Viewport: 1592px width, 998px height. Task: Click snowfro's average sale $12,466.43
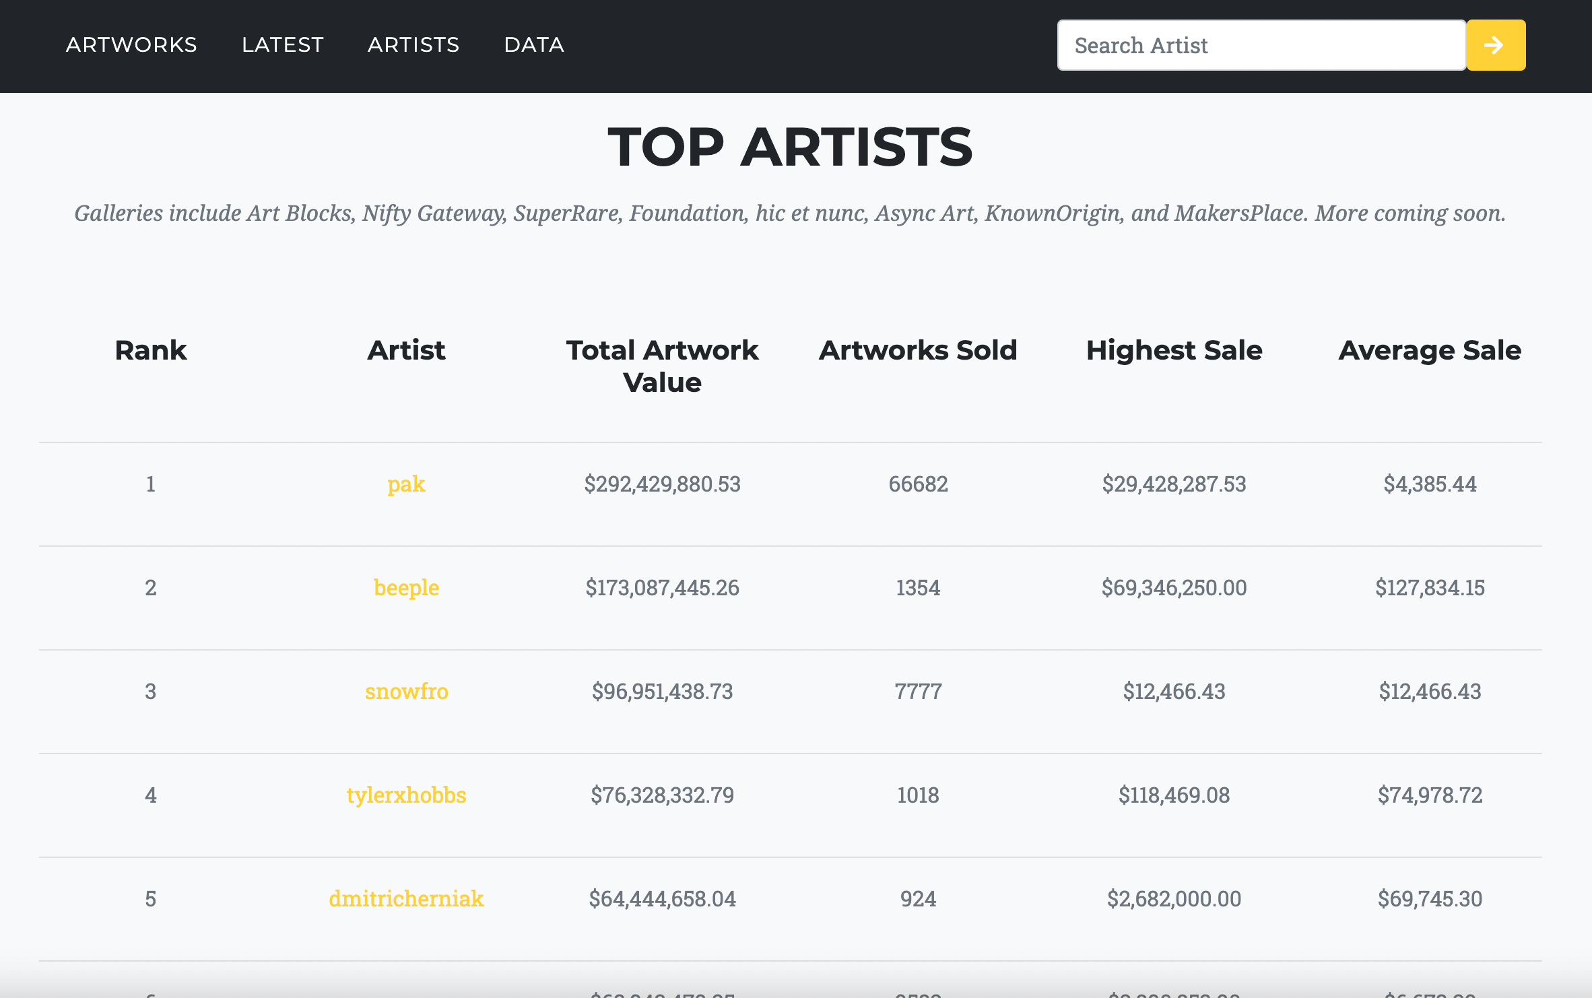[1430, 692]
